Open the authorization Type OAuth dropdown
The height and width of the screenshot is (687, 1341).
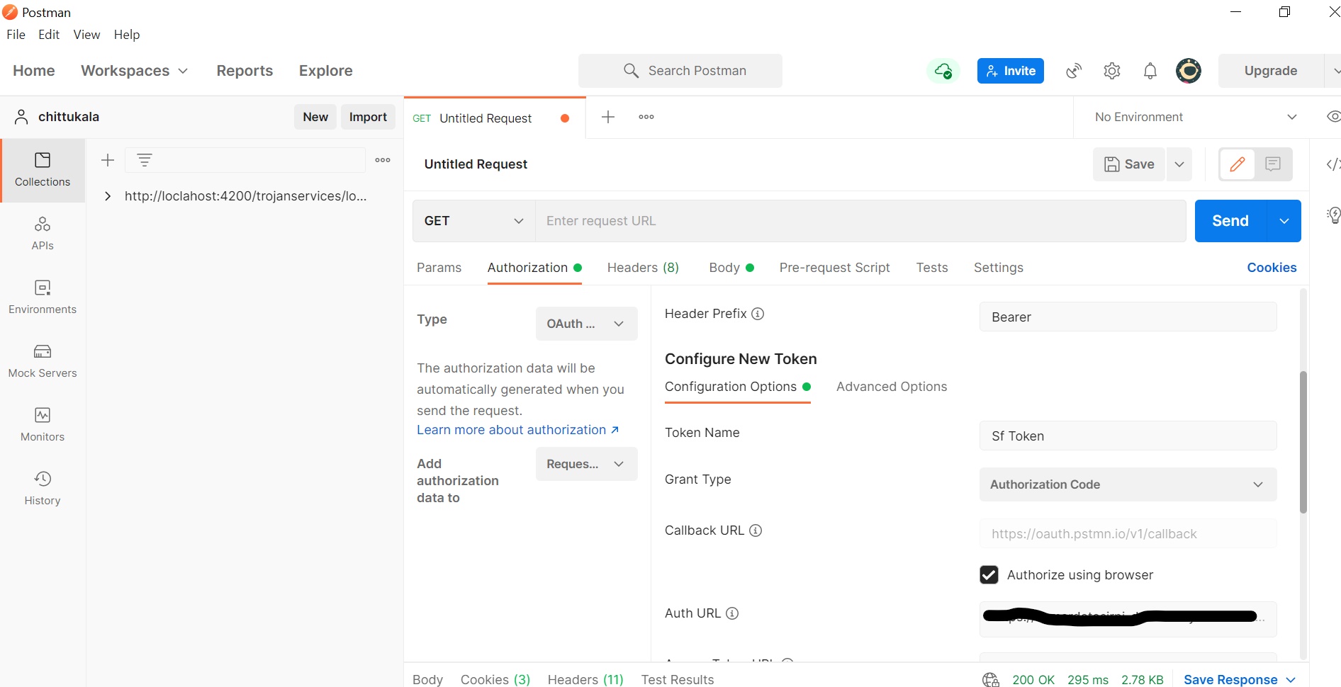tap(586, 324)
